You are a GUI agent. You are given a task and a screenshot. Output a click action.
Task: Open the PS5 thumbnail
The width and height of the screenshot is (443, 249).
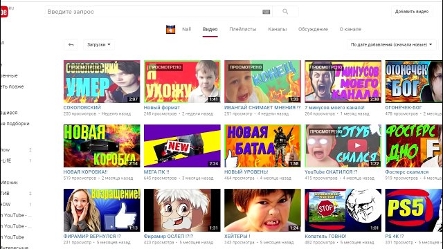click(414, 210)
